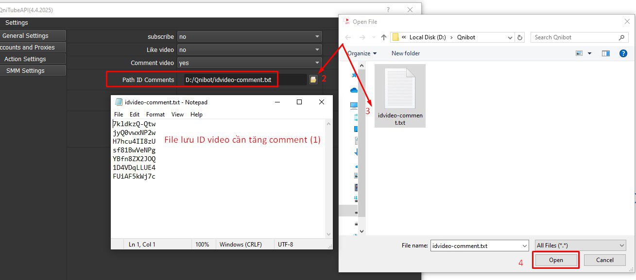636x280 pixels.
Task: Open Notepad Edit menu
Action: pyautogui.click(x=135, y=115)
